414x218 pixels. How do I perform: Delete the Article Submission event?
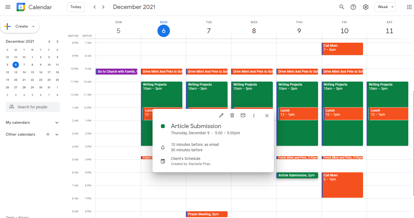pyautogui.click(x=232, y=115)
